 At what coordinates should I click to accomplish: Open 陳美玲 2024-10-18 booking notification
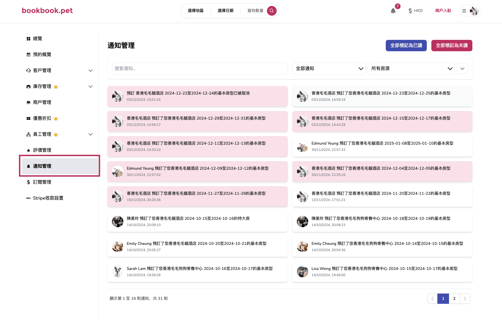click(382, 222)
